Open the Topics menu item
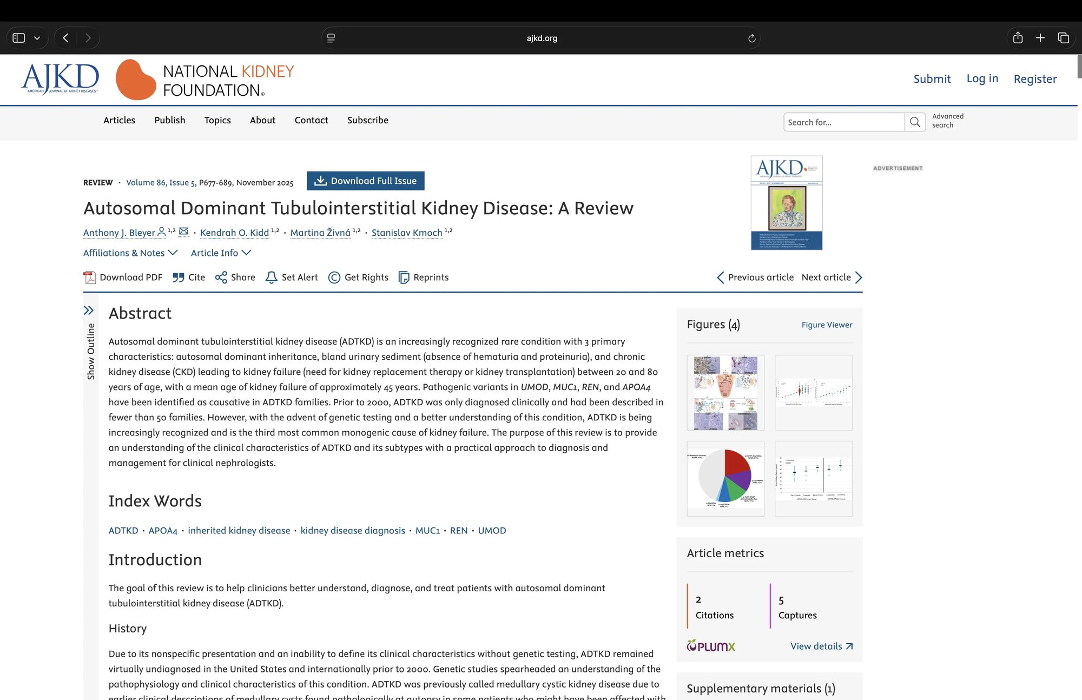Image resolution: width=1082 pixels, height=700 pixels. (217, 120)
